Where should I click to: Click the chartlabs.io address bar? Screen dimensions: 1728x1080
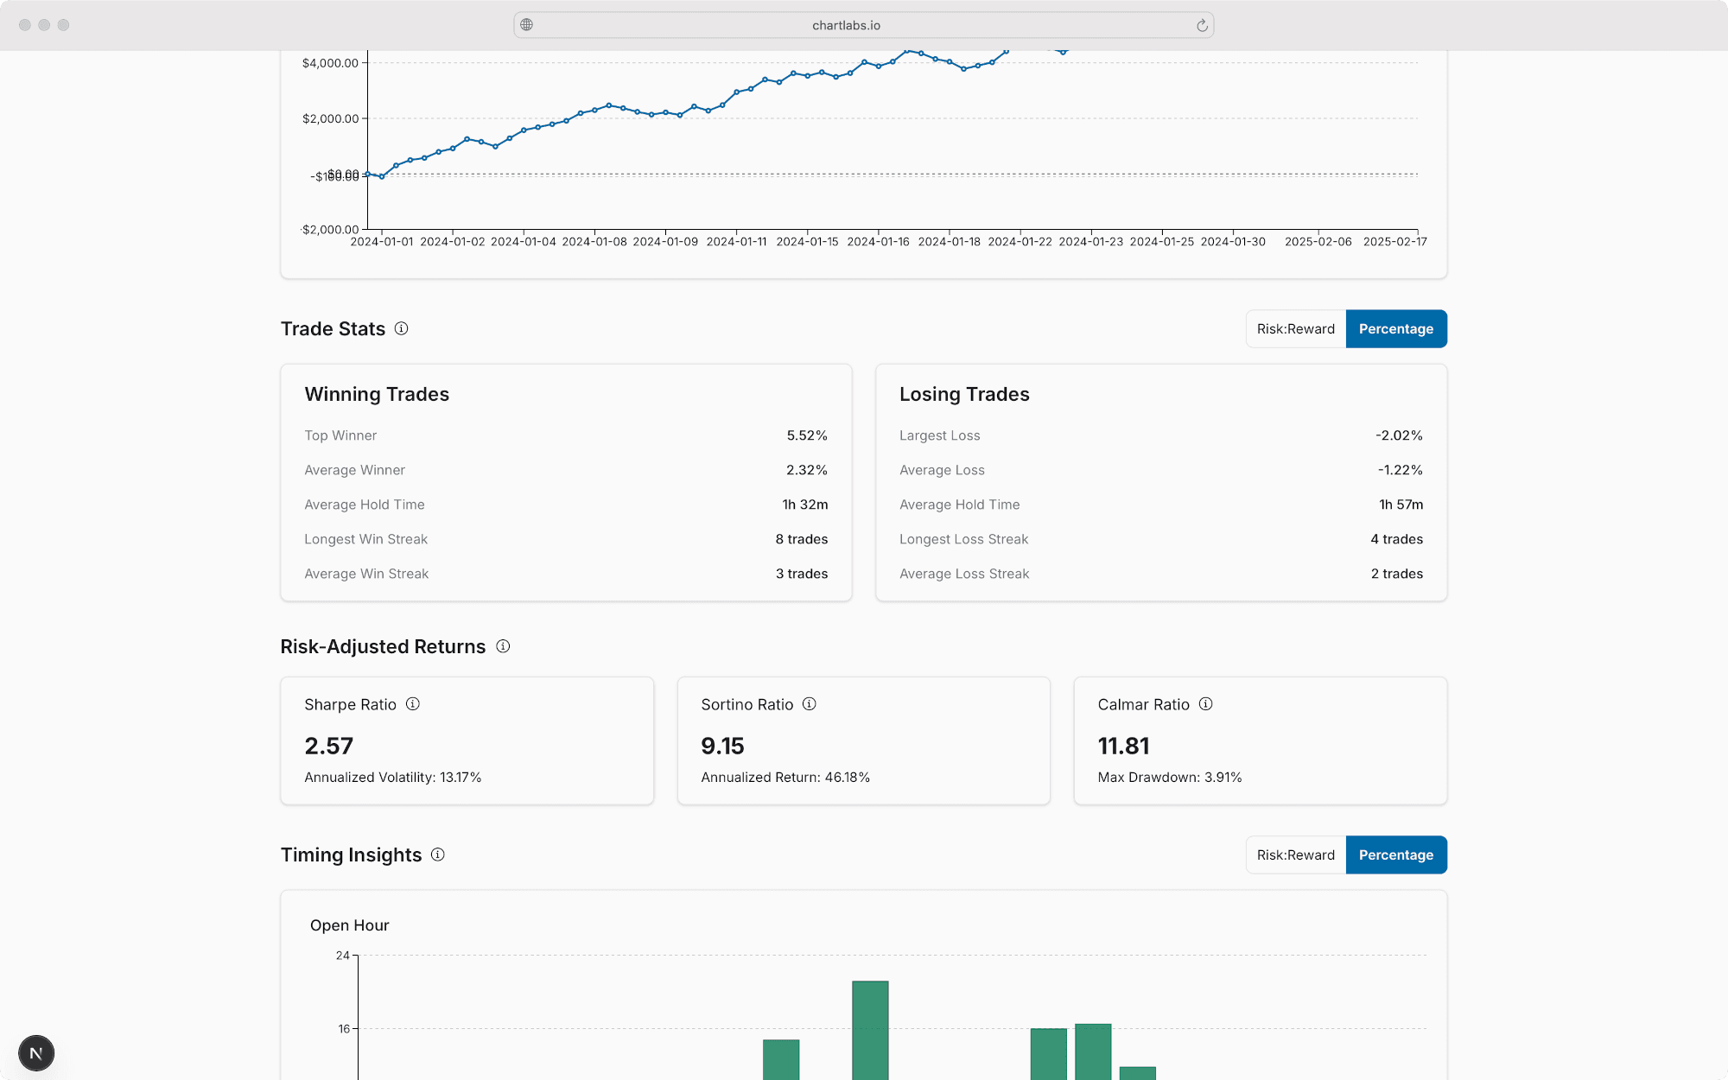846,26
